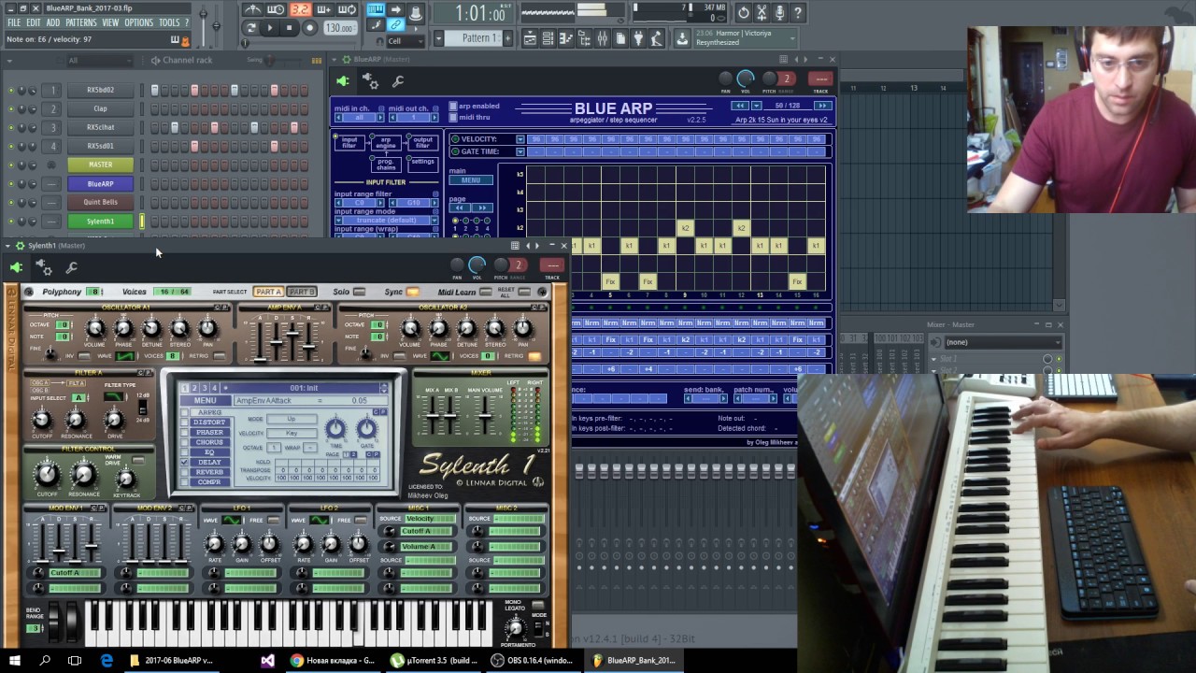
Task: Click the 'settings' block in BlueARP
Action: tap(422, 163)
